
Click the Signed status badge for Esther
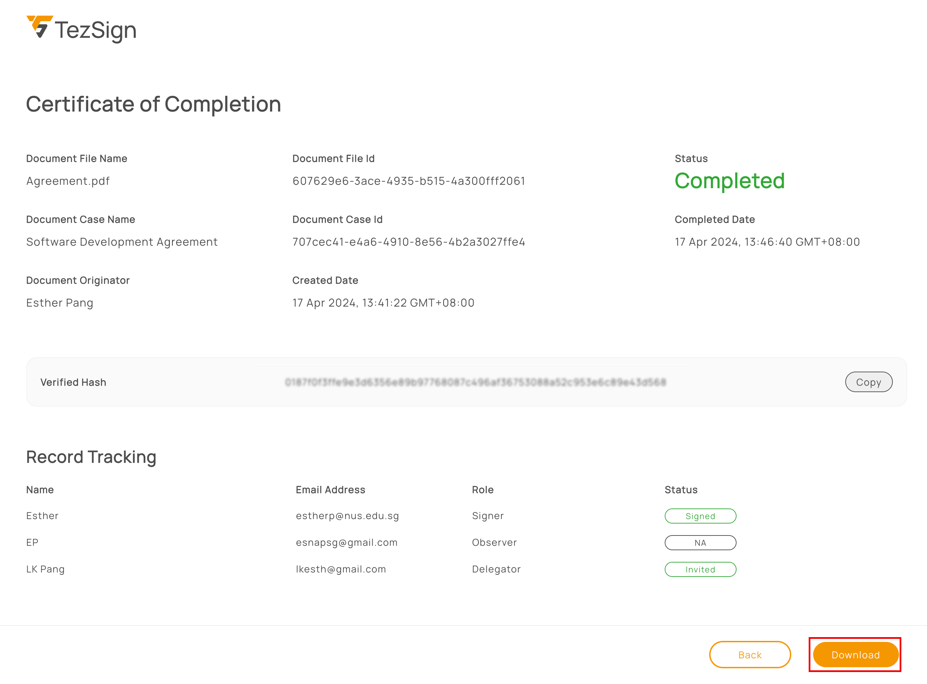coord(700,516)
